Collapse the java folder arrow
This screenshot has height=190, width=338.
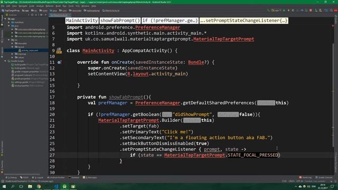click(9, 26)
